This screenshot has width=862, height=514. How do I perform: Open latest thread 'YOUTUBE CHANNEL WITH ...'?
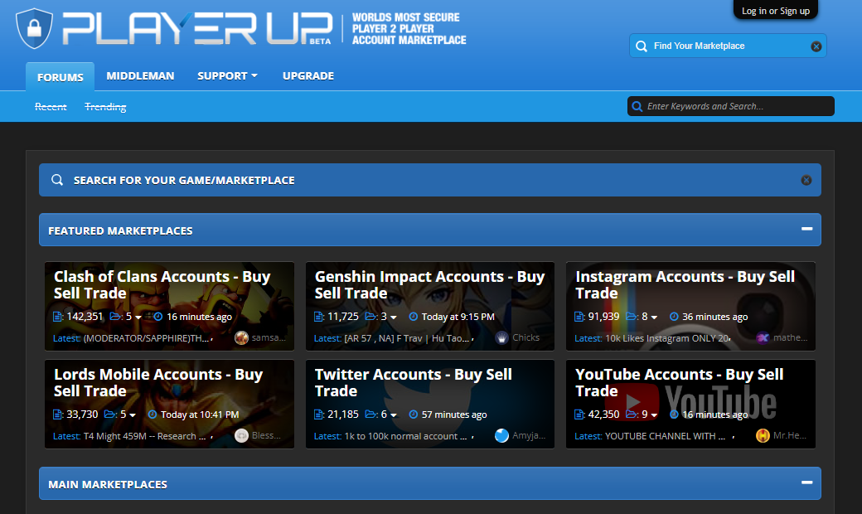pyautogui.click(x=666, y=436)
